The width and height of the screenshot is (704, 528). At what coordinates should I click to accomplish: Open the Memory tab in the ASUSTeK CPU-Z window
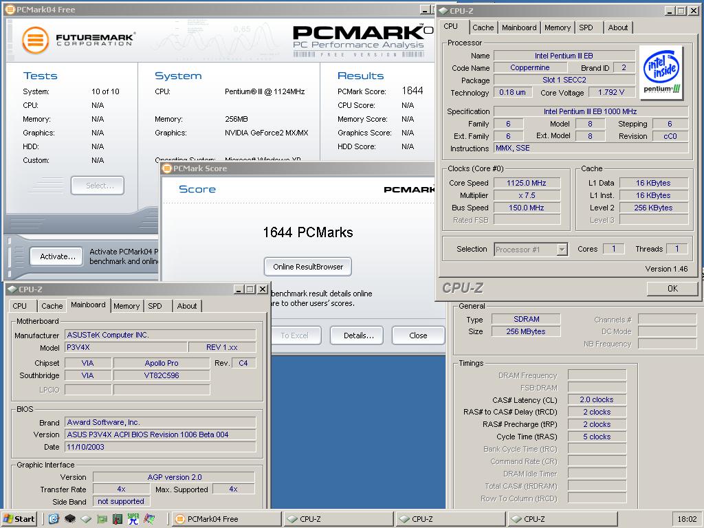(x=126, y=306)
